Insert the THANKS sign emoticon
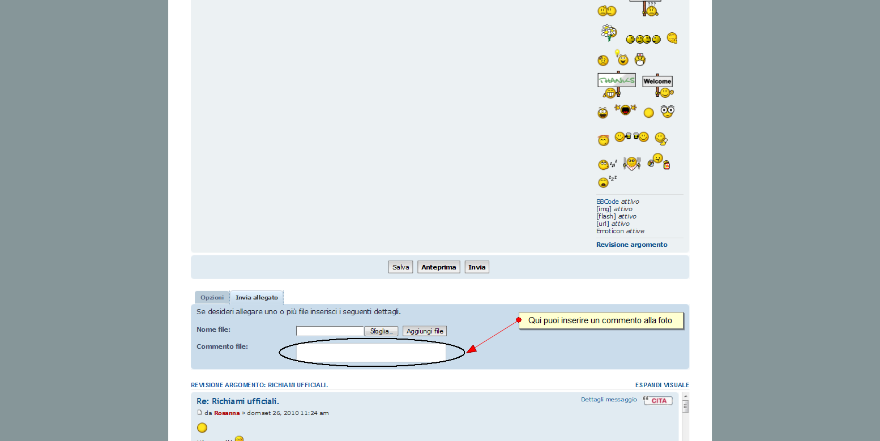 (616, 84)
